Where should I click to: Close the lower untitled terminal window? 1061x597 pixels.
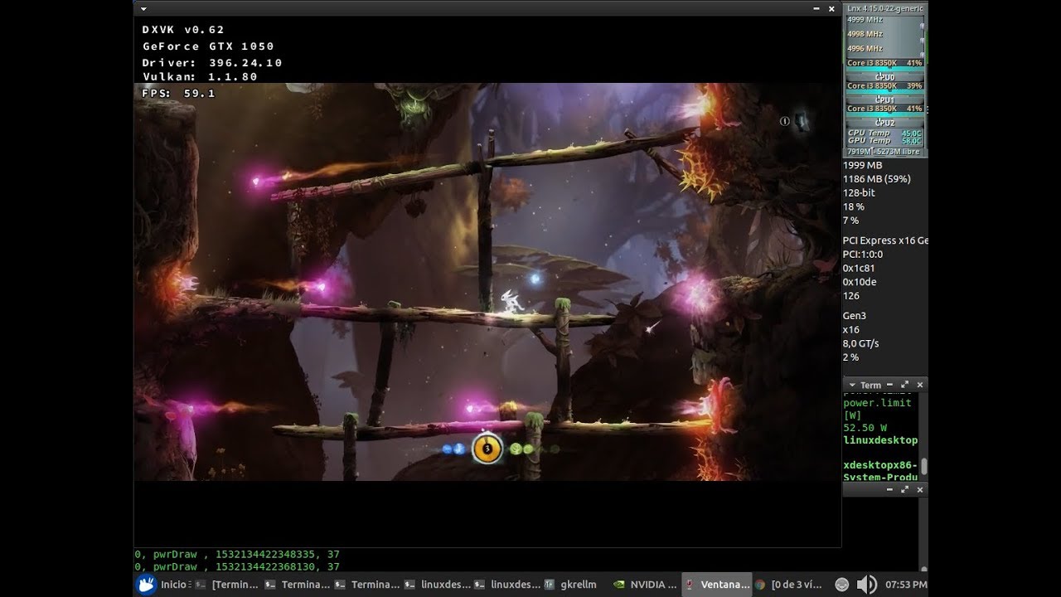tap(920, 490)
